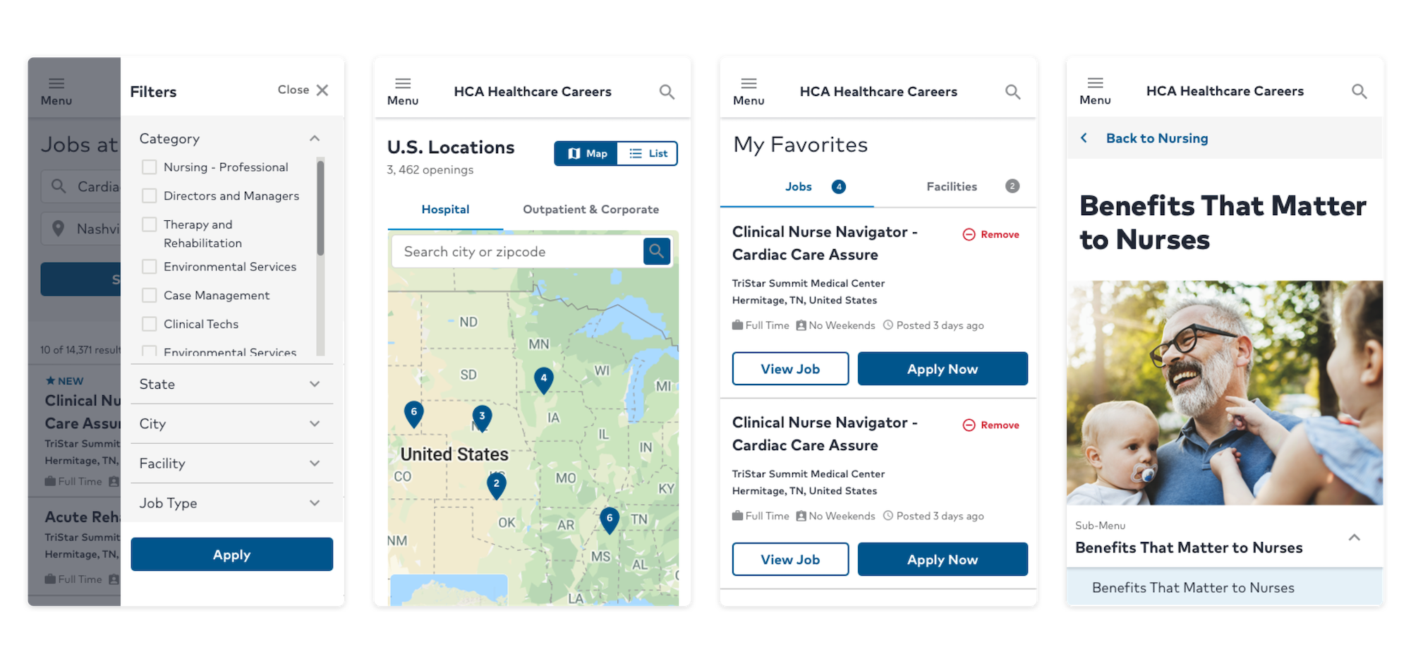Check Therapy and Rehabilitation category
The image size is (1411, 664).
coord(149,224)
